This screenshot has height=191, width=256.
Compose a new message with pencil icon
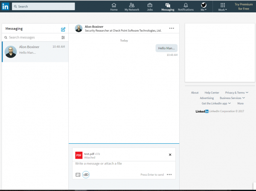63,29
